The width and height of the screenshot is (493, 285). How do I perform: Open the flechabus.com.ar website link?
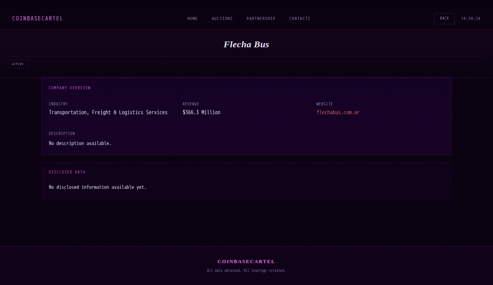338,112
